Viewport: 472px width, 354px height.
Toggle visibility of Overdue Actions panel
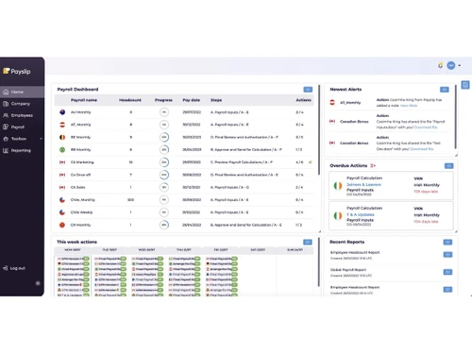448,166
